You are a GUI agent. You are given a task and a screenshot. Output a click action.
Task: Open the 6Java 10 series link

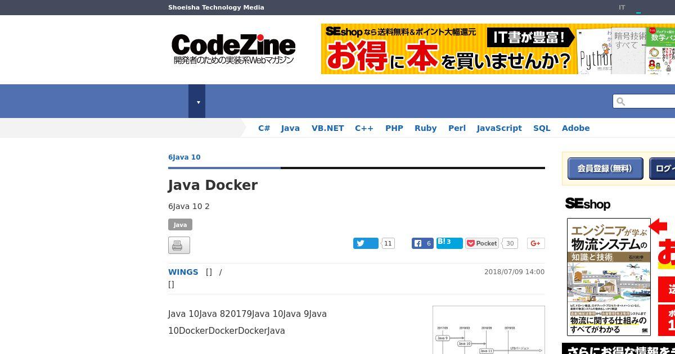coord(184,157)
